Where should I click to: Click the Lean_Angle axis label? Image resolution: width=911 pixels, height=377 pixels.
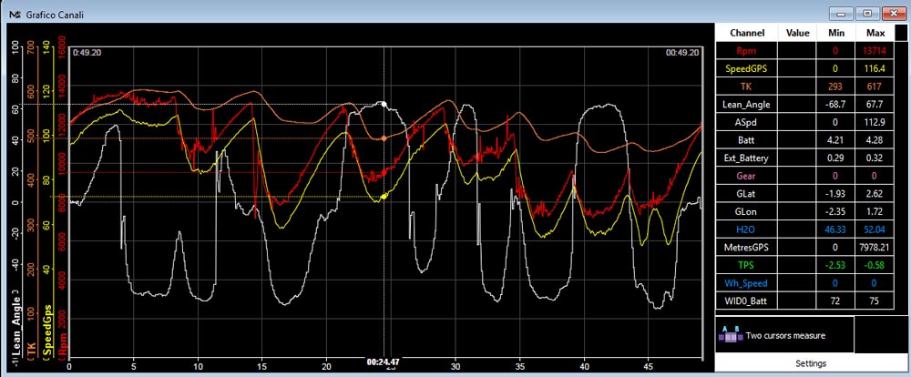16,327
